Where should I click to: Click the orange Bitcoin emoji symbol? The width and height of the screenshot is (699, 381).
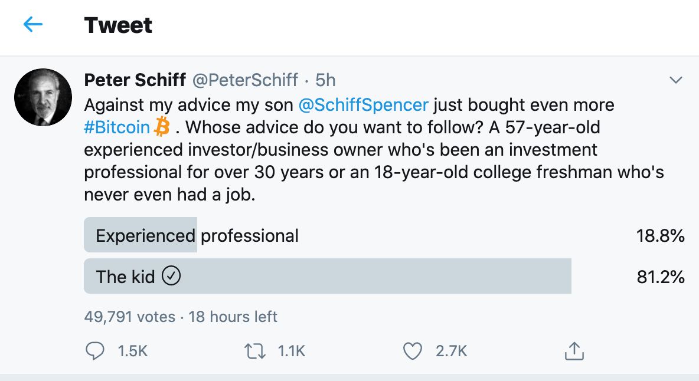[162, 127]
